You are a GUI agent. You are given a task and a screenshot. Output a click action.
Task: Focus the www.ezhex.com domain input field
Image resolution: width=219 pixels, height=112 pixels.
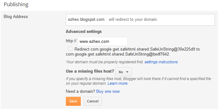(x=103, y=42)
